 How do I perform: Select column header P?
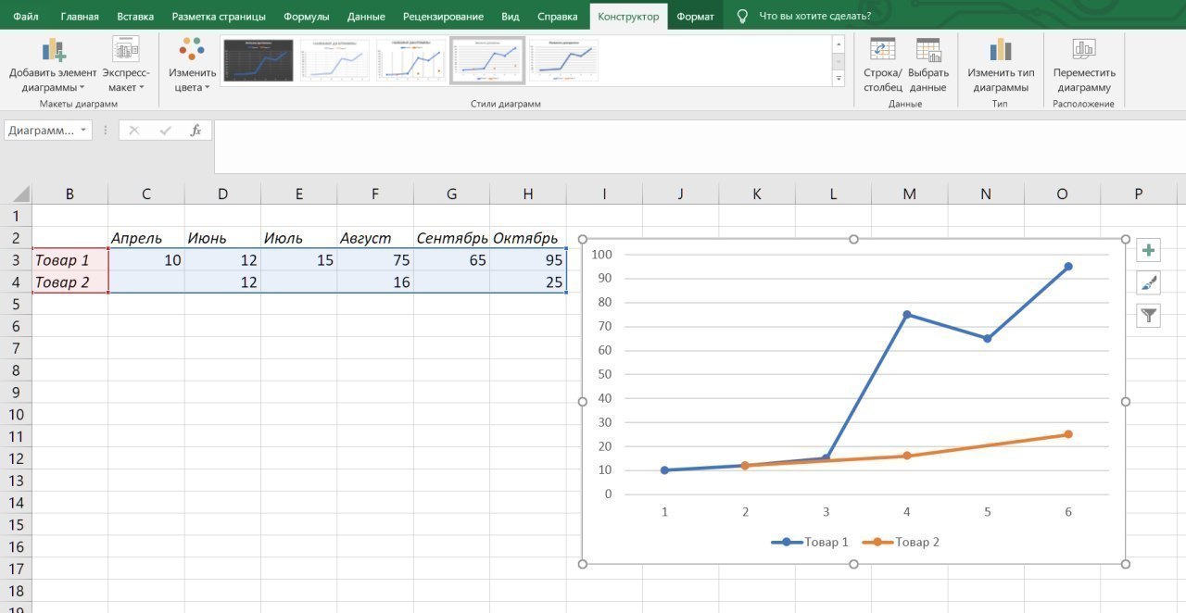(1138, 194)
